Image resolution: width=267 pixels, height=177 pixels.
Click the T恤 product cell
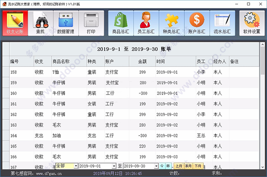point(56,72)
